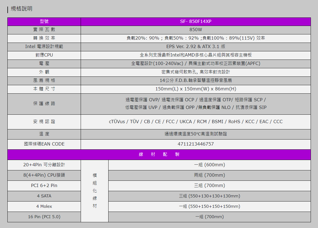Select the 對應CPU row label
The width and height of the screenshot is (318, 228).
click(44, 55)
